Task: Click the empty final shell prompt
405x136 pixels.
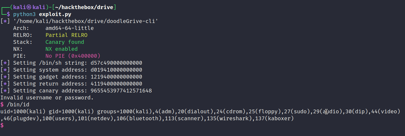Action: [2, 125]
